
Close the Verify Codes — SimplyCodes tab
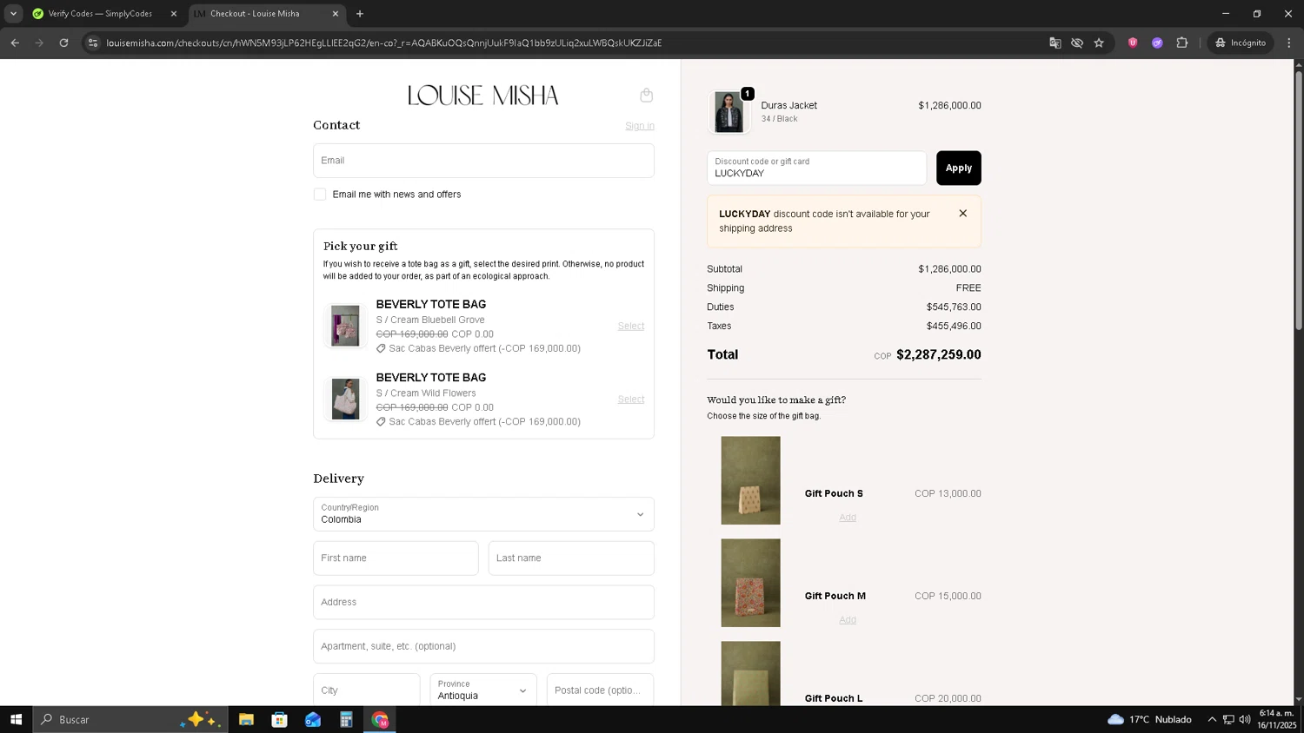[173, 14]
